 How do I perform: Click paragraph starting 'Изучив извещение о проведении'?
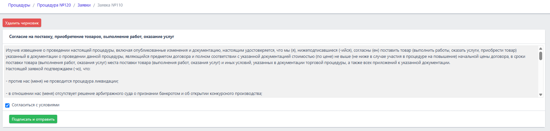[x=265, y=57]
